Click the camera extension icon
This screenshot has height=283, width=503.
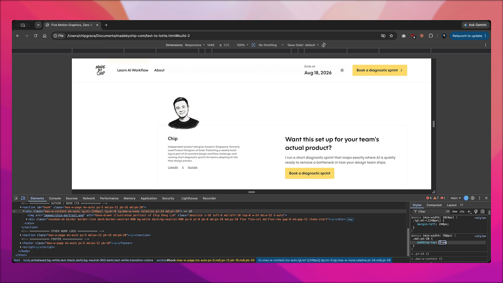click(x=404, y=36)
